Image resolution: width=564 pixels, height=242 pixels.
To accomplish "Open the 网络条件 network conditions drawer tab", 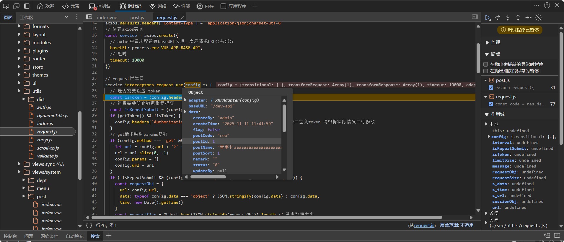I will point(49,236).
